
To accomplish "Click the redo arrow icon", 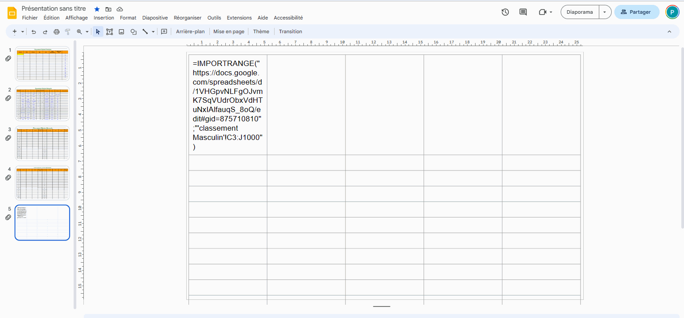I will [x=45, y=32].
